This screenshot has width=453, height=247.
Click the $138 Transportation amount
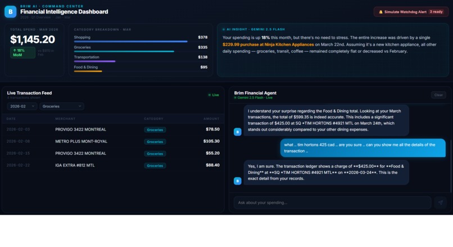(202, 57)
